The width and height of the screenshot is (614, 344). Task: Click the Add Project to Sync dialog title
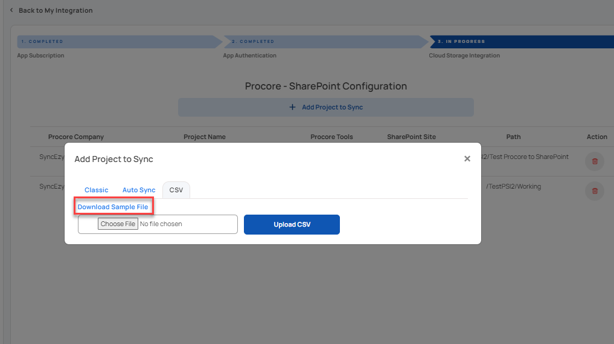[114, 159]
